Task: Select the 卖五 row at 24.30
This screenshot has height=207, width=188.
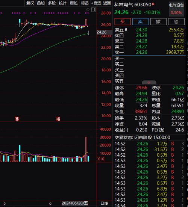Action: tap(149, 30)
